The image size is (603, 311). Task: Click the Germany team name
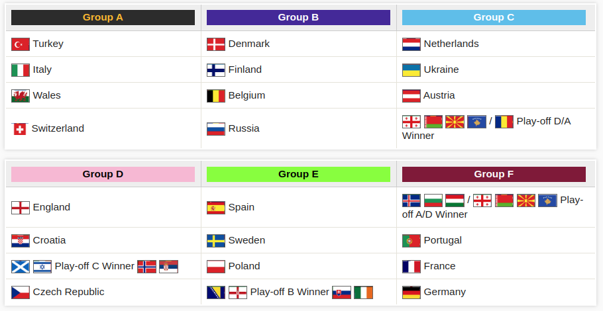pos(445,292)
